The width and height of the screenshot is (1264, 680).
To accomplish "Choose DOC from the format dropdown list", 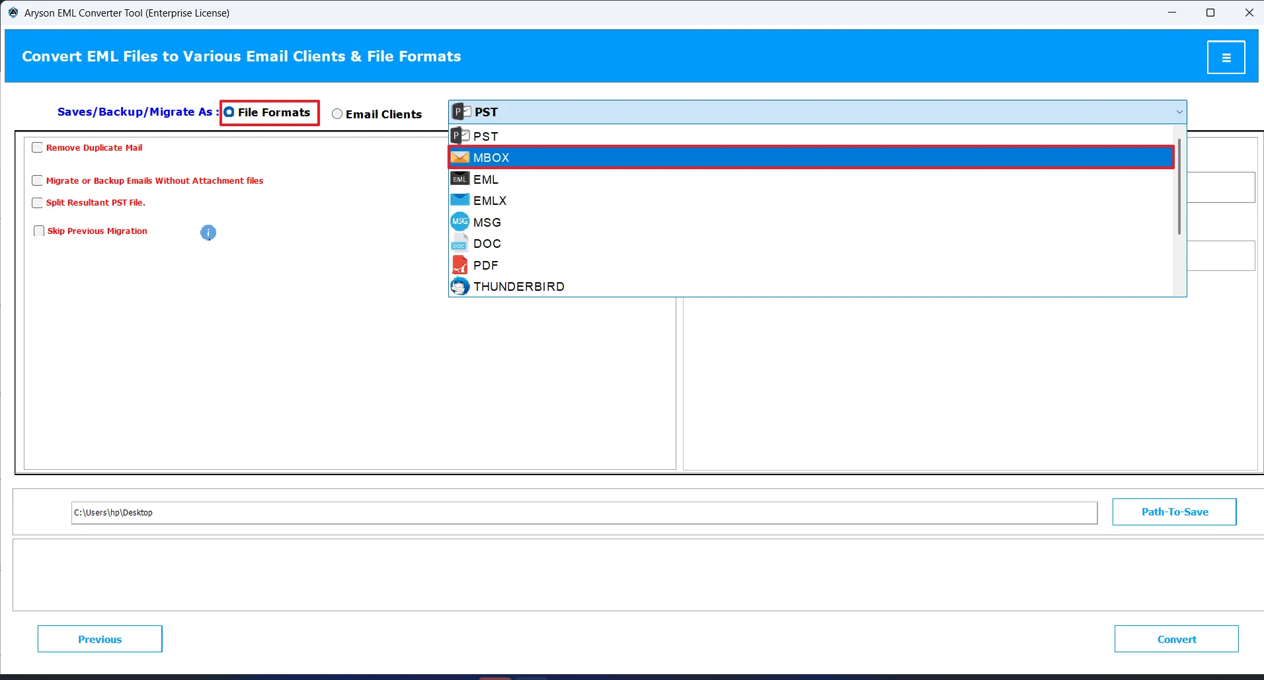I will [810, 243].
